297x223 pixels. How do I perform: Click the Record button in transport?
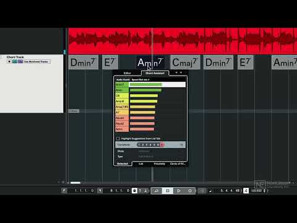point(190,191)
